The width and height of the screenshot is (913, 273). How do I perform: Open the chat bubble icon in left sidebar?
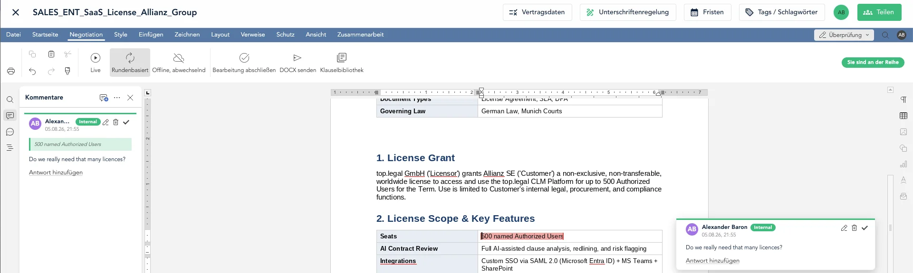(x=10, y=132)
